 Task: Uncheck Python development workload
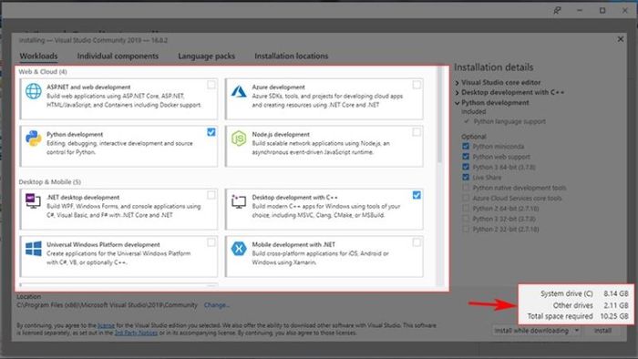[211, 132]
